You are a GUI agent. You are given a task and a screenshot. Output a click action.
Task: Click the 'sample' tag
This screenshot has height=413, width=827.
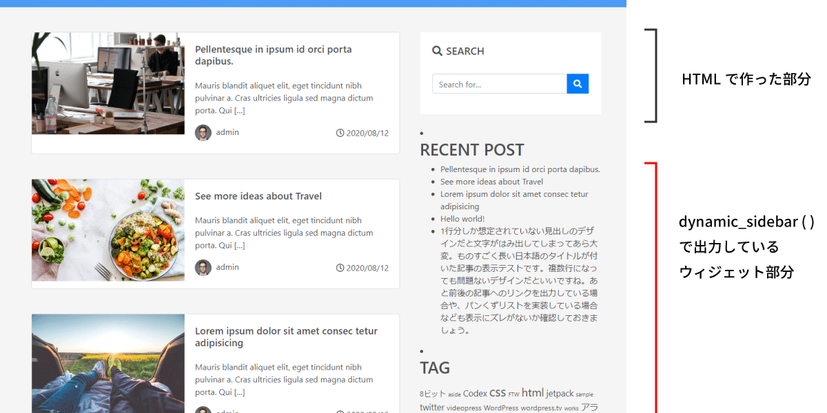tap(584, 395)
